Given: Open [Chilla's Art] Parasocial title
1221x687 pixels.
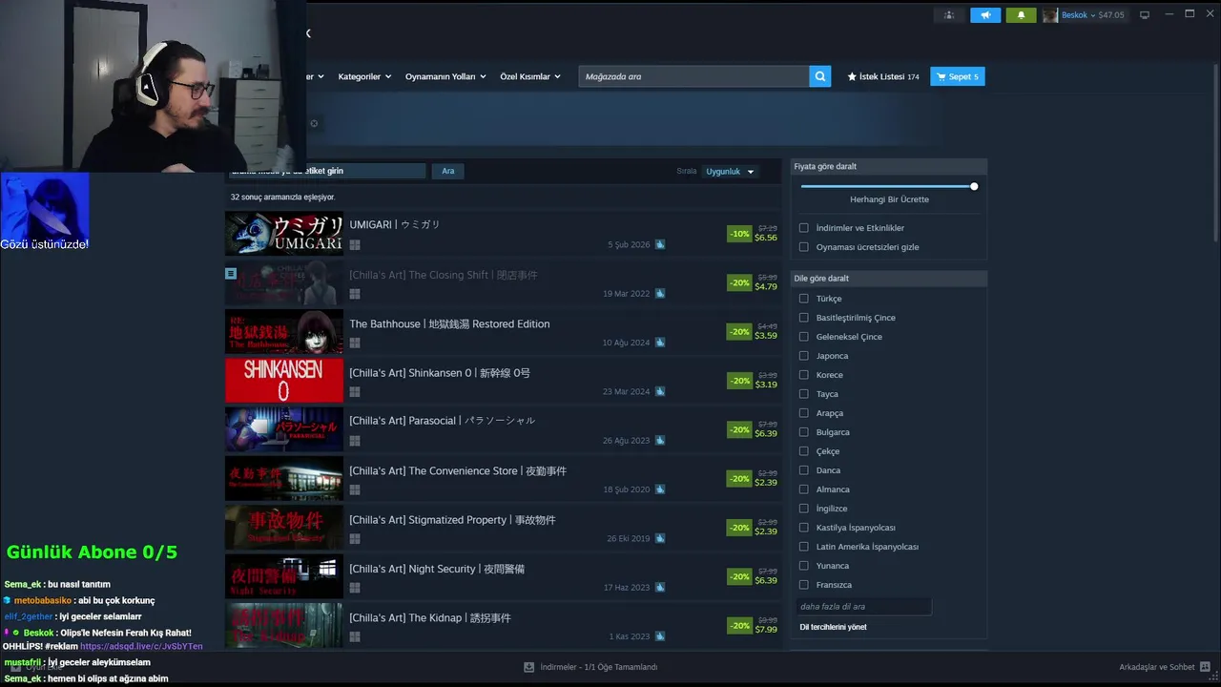Looking at the screenshot, I should (x=442, y=421).
